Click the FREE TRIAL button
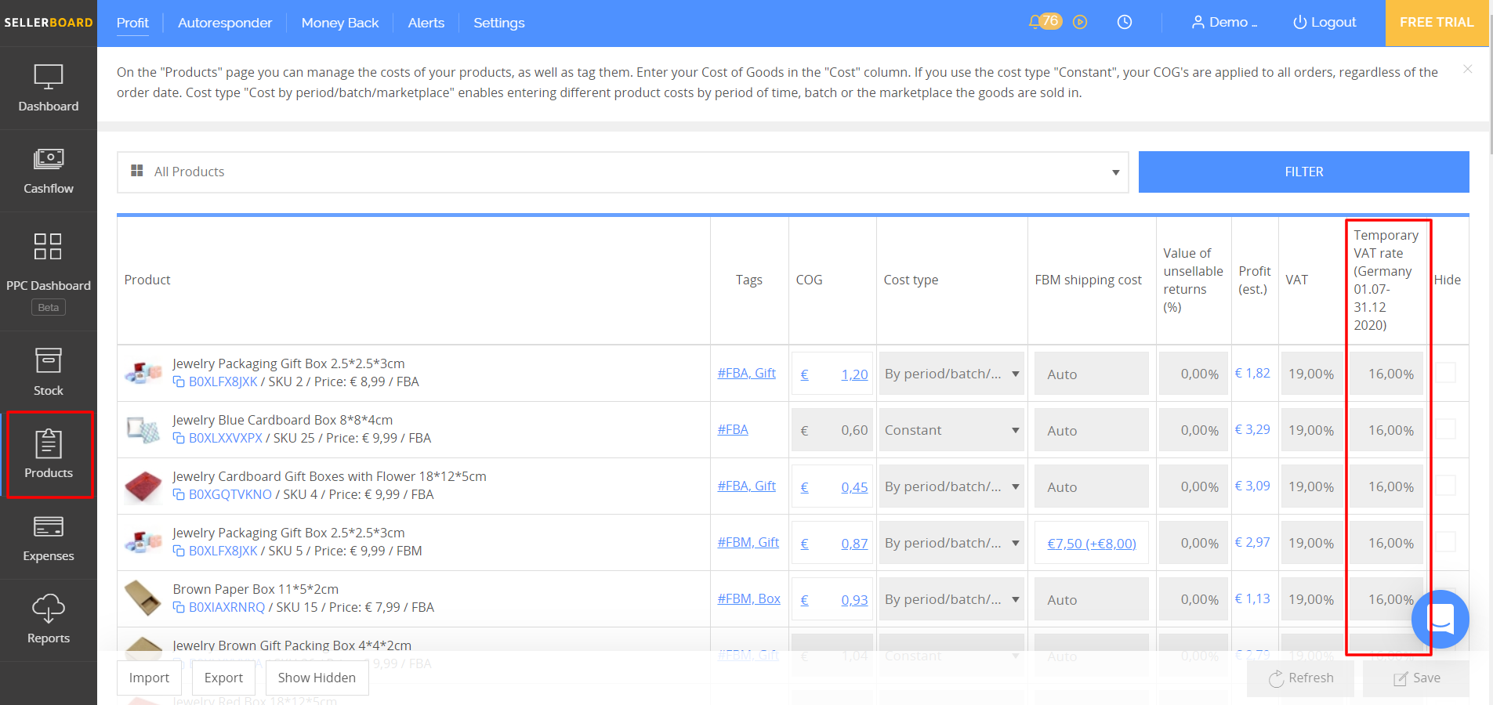Image resolution: width=1493 pixels, height=705 pixels. pyautogui.click(x=1437, y=23)
